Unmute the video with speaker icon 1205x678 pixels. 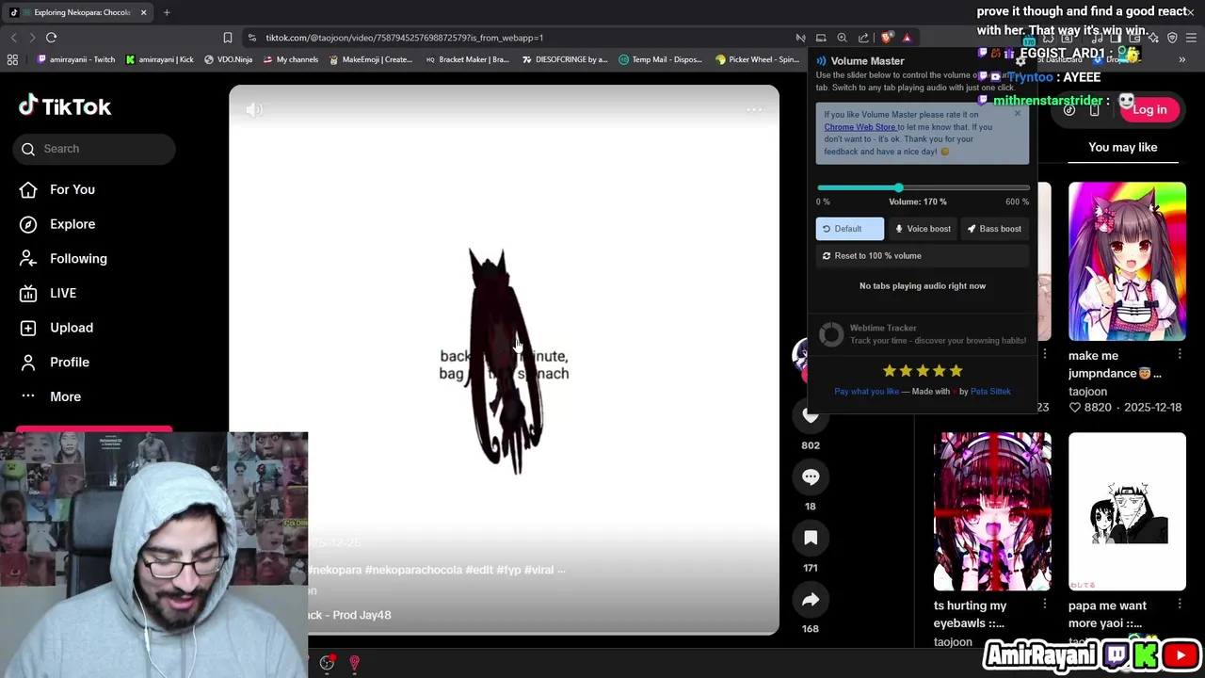point(254,110)
